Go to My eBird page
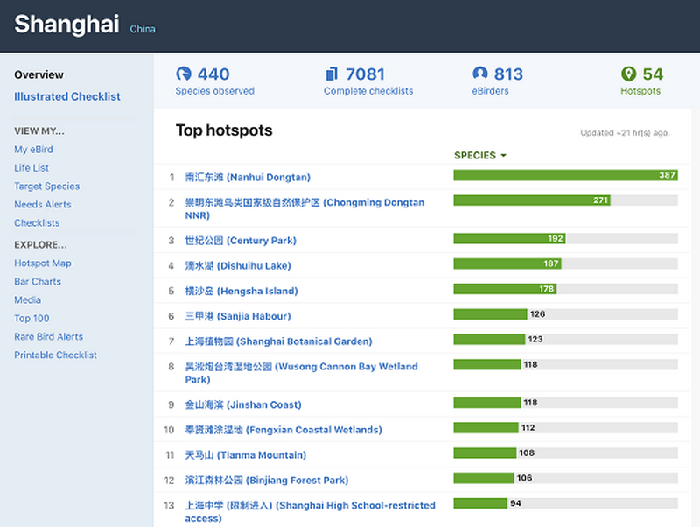700x527 pixels. coord(33,149)
